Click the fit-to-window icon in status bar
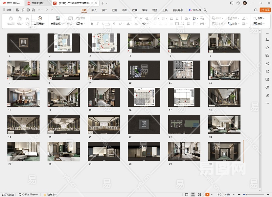This screenshot has width=272, height=197. tap(219, 195)
